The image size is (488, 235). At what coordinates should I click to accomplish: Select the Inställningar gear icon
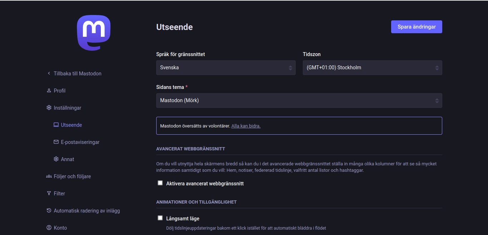pos(49,107)
